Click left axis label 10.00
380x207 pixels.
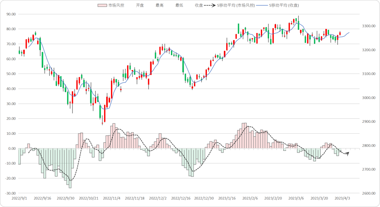point(11,134)
